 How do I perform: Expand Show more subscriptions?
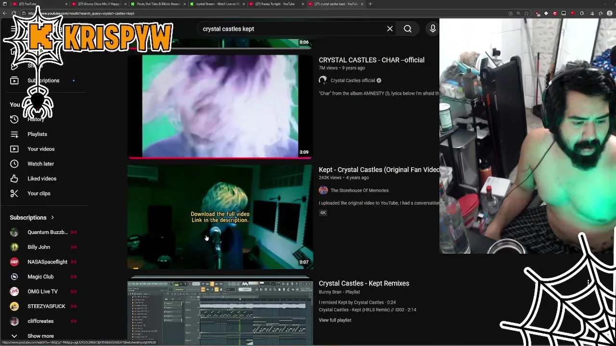point(40,336)
